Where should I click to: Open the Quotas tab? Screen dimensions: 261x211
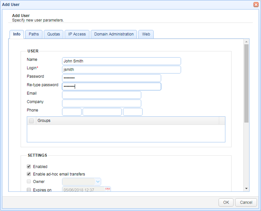(54, 34)
